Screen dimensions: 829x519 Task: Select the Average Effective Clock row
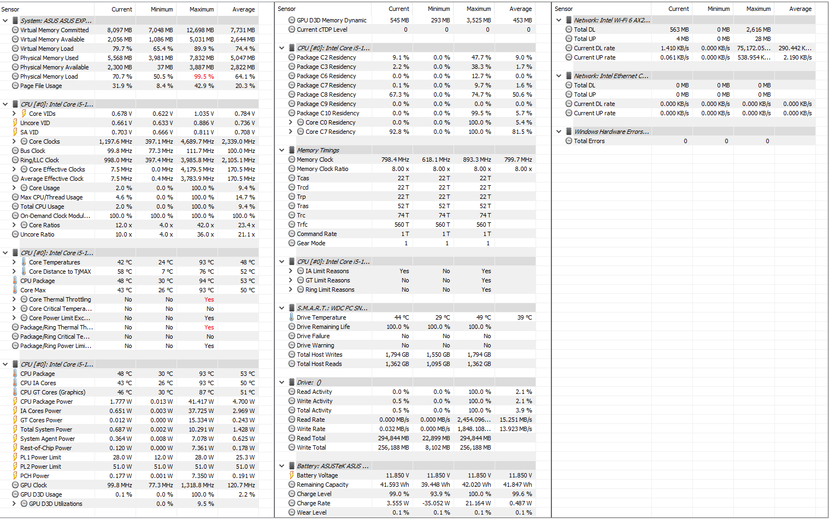pyautogui.click(x=130, y=179)
